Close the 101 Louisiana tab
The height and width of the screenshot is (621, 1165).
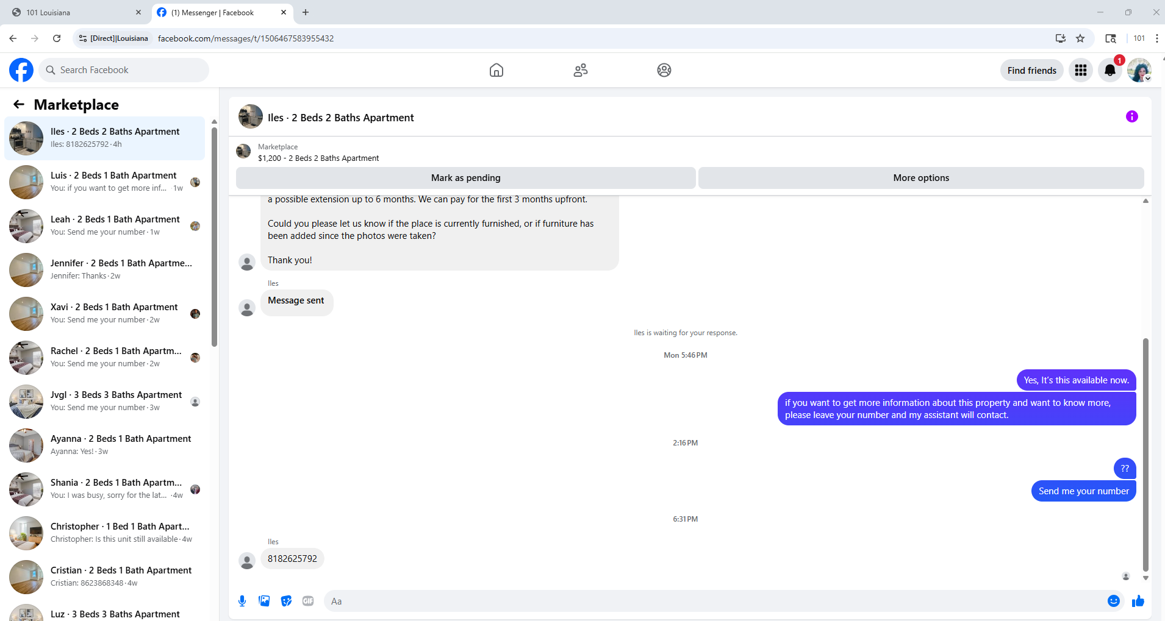[138, 12]
